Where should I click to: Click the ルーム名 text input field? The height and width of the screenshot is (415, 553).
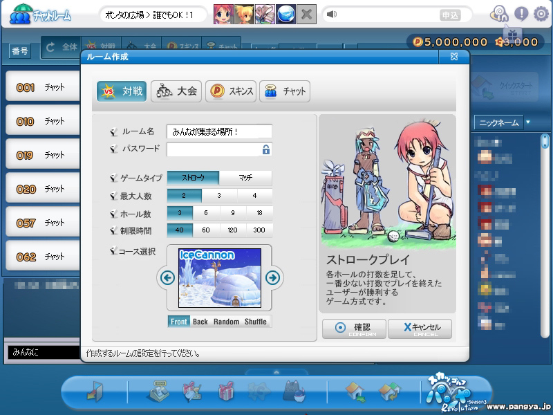219,131
